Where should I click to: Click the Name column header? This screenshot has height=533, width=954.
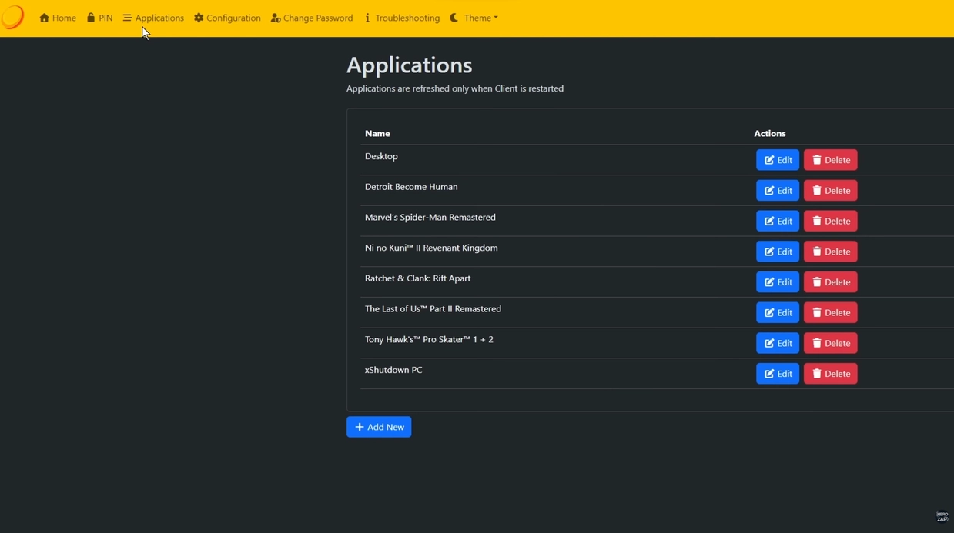pos(377,134)
